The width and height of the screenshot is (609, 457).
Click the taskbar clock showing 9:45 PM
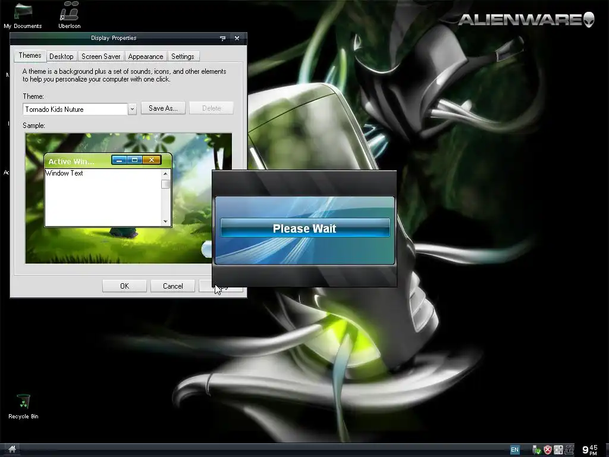coord(590,450)
